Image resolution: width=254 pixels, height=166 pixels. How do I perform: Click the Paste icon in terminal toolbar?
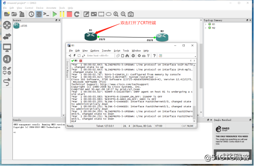click(122, 55)
